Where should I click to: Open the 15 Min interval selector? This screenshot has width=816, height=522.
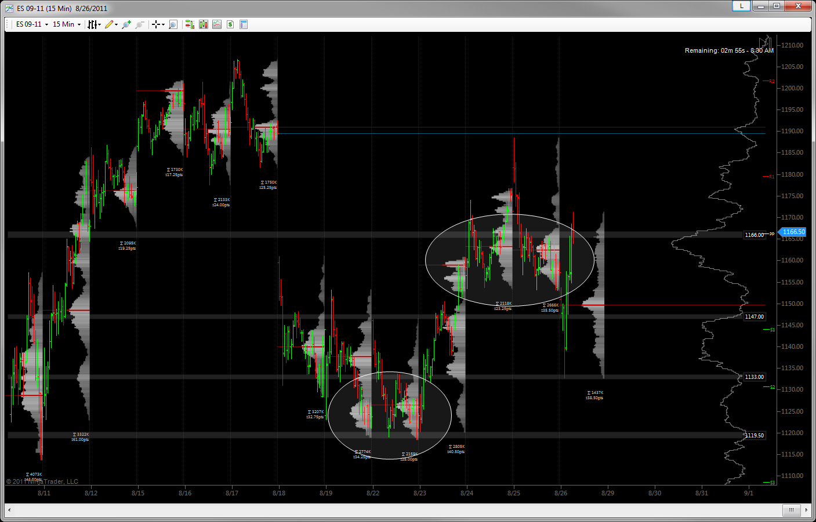pos(67,24)
